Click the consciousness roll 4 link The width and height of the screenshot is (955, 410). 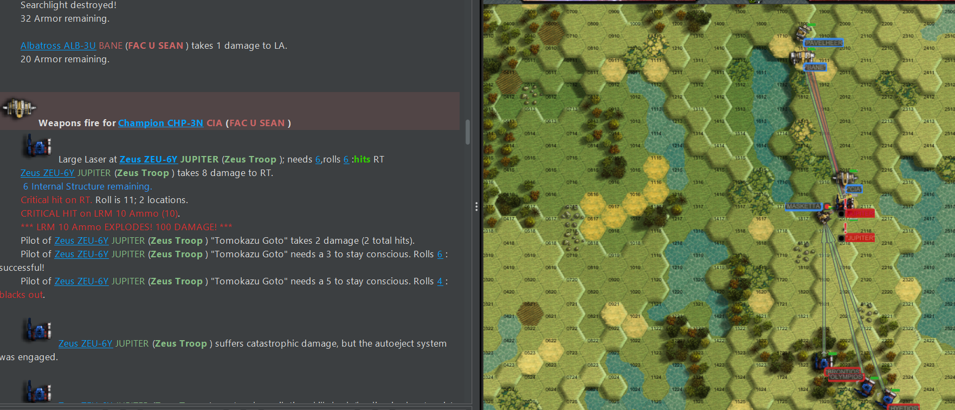point(440,281)
